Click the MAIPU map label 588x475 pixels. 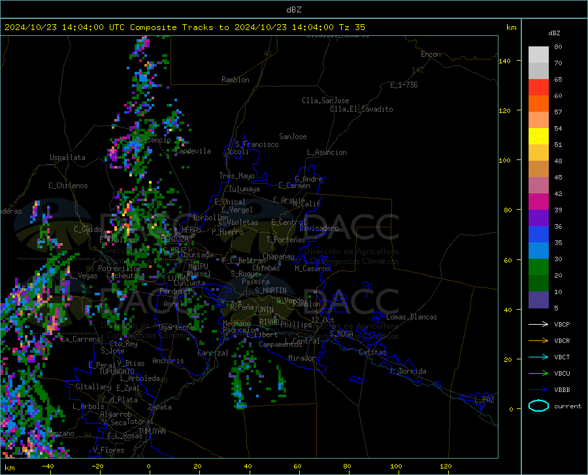(x=198, y=266)
